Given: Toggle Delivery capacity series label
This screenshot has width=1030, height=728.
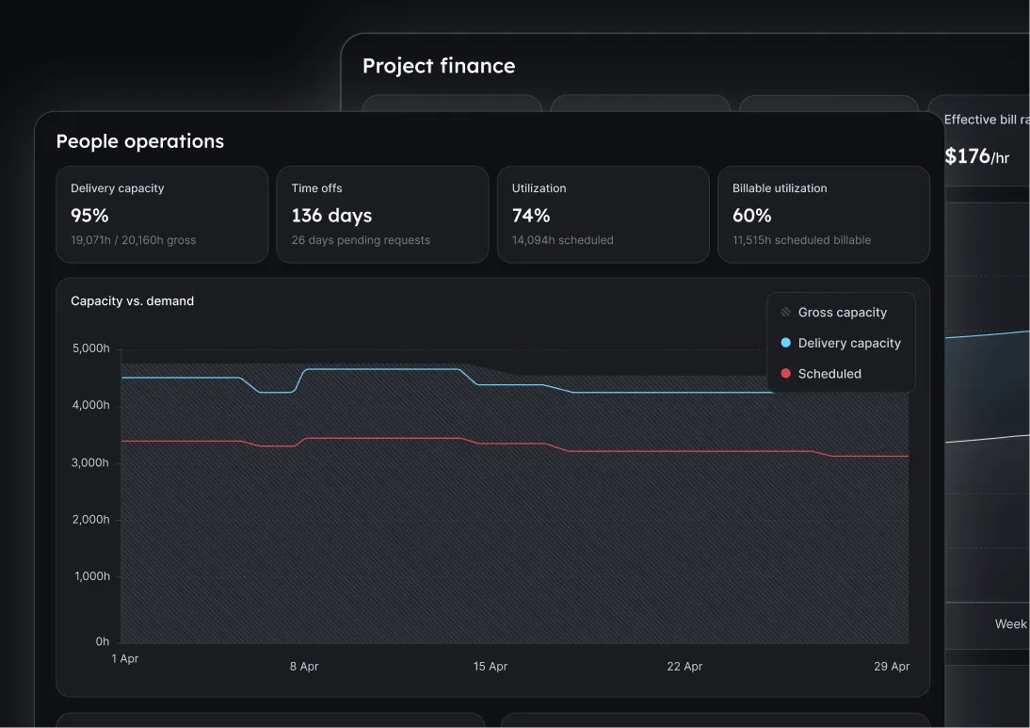Looking at the screenshot, I should point(849,343).
